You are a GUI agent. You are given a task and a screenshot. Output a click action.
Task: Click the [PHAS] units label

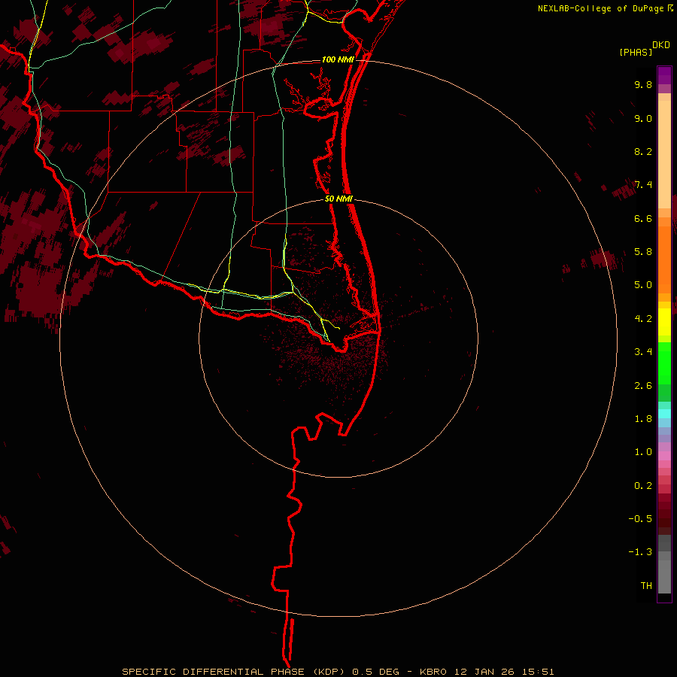point(636,52)
